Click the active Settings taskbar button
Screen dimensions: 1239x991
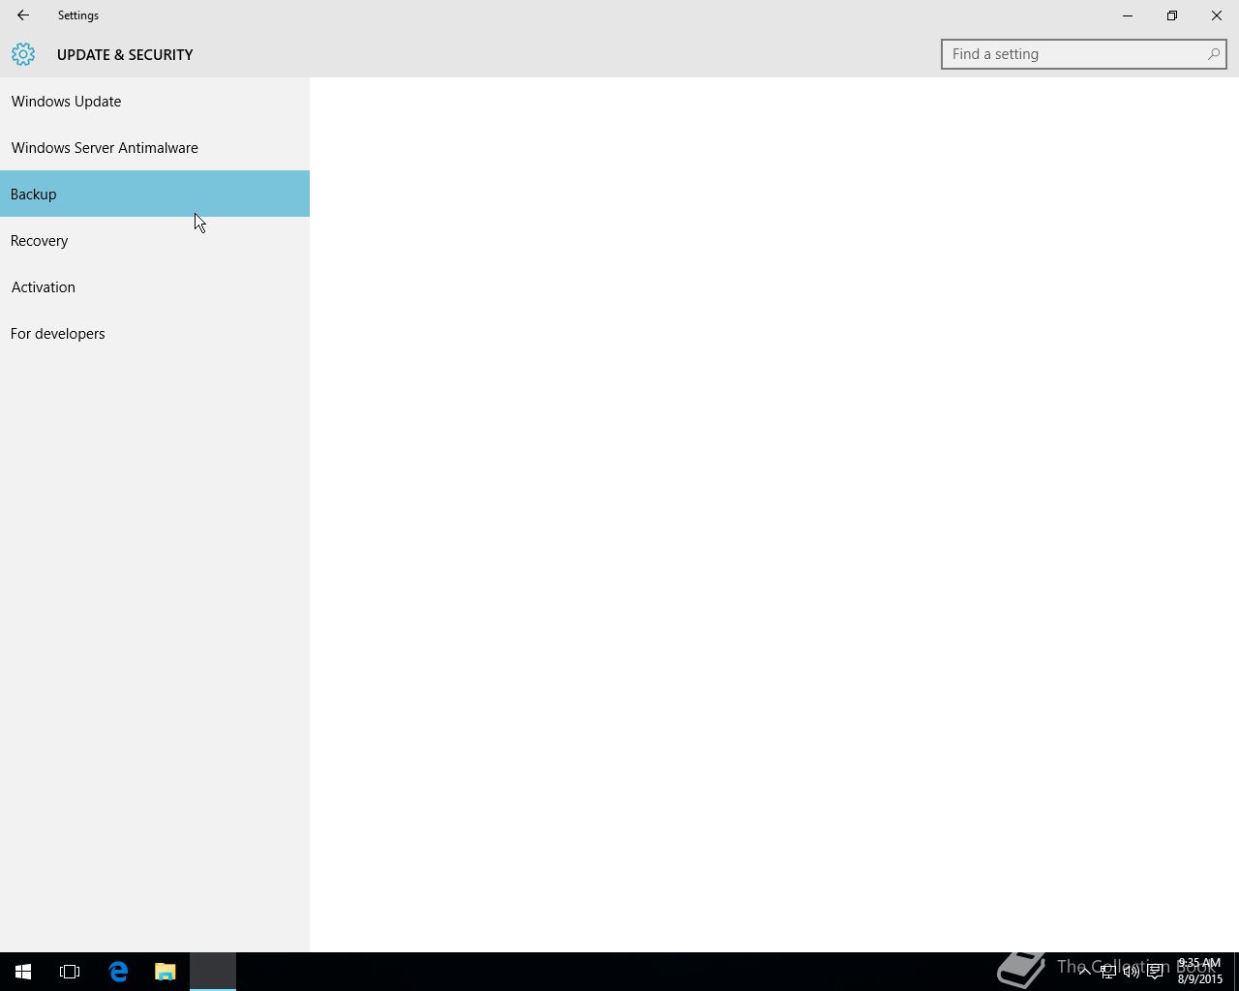[213, 972]
